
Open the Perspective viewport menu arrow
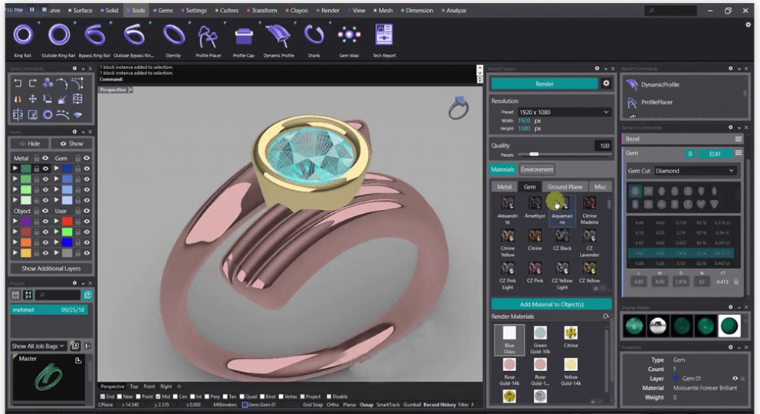131,90
